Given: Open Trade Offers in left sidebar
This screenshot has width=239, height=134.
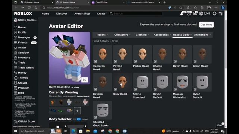Looking at the screenshot, I should (x=24, y=68).
